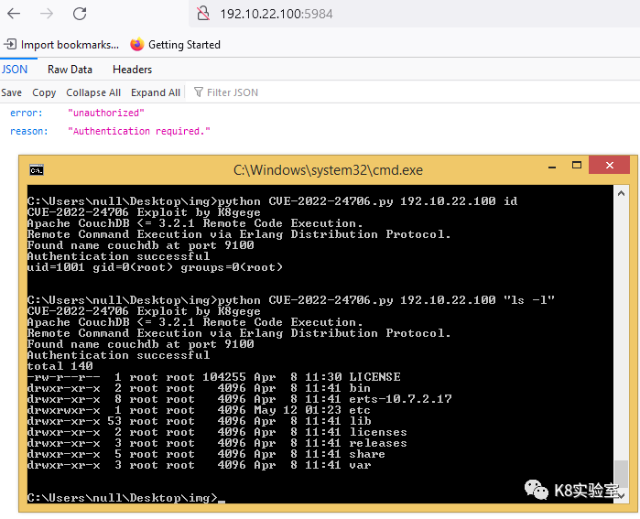Click cmd scrollbar up arrow
This screenshot has width=640, height=519.
coord(621,193)
